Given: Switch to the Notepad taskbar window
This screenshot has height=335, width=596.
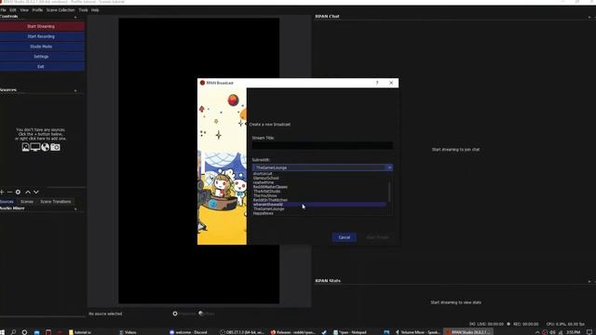Looking at the screenshot, I should click(x=350, y=332).
